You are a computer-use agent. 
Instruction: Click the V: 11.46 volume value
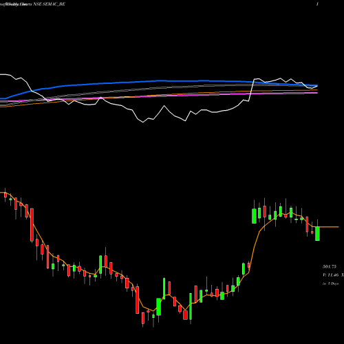330,275
